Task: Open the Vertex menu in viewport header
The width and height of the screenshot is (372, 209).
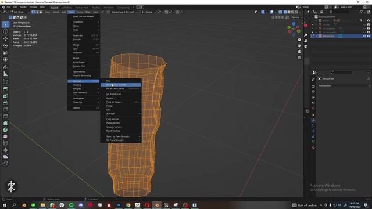Action: pyautogui.click(x=80, y=12)
